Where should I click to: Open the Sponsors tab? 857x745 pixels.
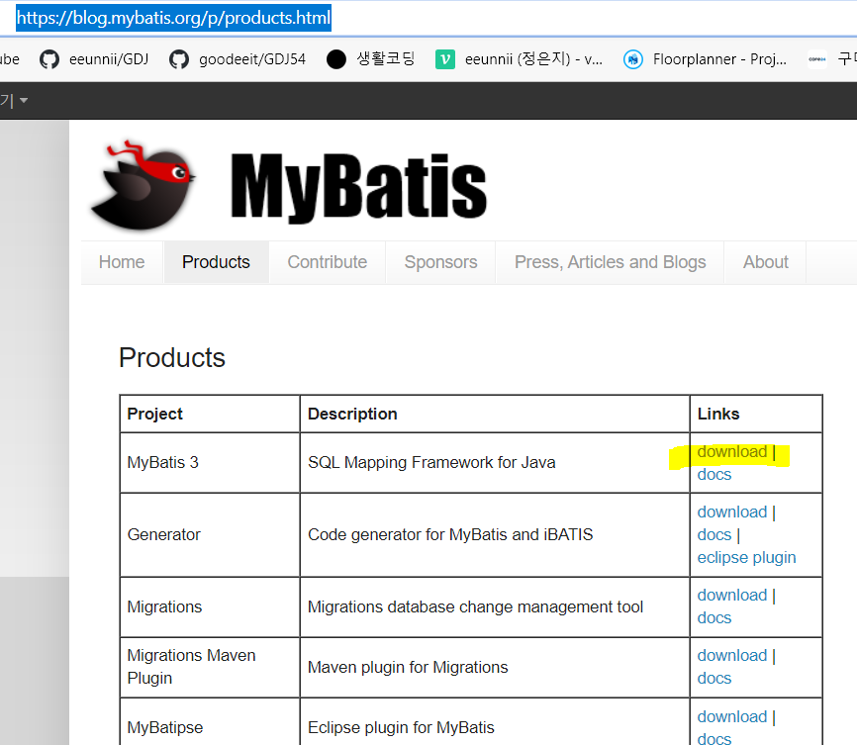click(440, 262)
